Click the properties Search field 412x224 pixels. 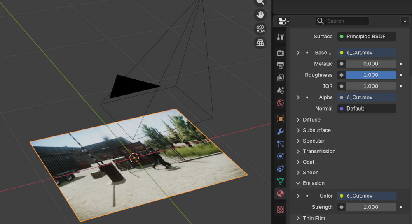pyautogui.click(x=346, y=21)
